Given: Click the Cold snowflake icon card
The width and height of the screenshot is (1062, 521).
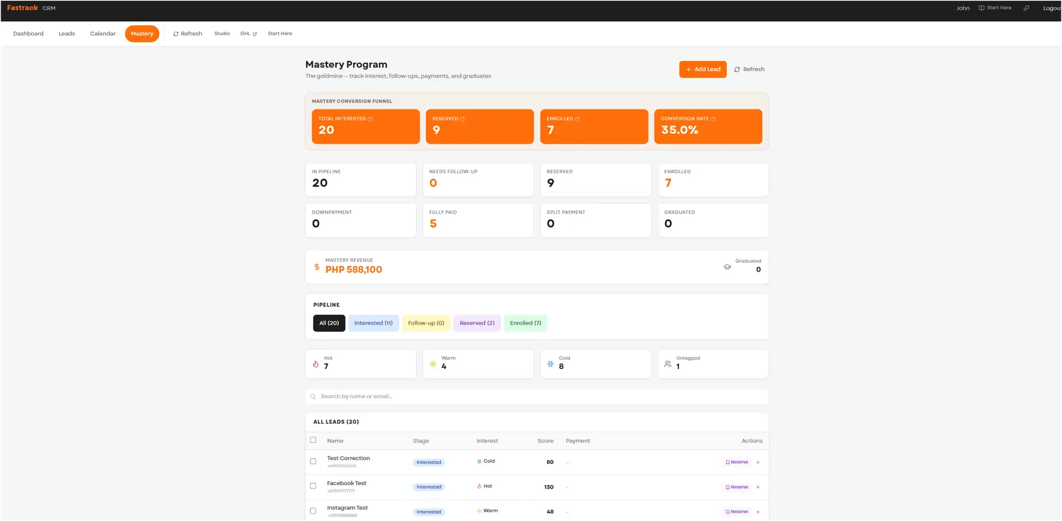Looking at the screenshot, I should click(x=595, y=364).
